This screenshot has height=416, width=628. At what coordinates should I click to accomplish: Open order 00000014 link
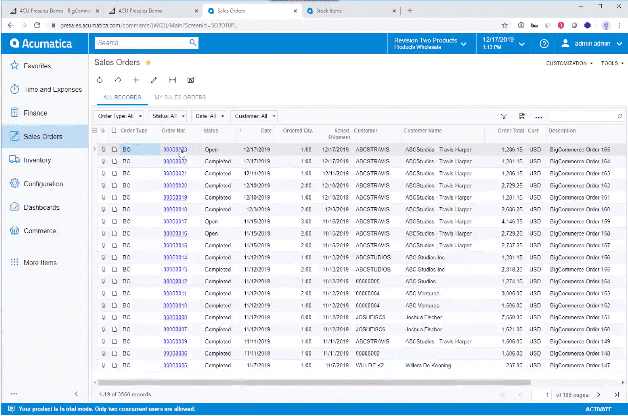175,258
